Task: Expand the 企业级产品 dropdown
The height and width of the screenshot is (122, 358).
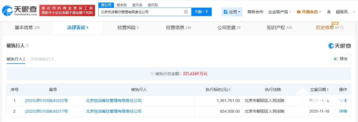Action: [x=279, y=12]
